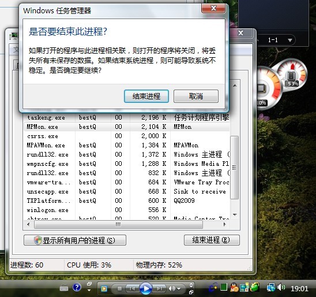
Task: Select the winlogon.exe process row
Action: tap(126, 210)
